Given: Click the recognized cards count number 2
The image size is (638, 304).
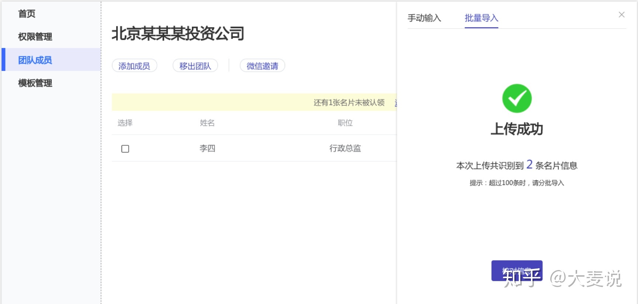Looking at the screenshot, I should pos(529,164).
